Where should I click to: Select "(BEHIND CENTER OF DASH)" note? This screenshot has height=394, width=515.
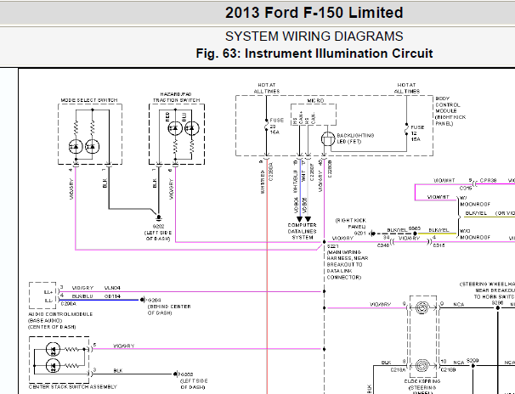[x=169, y=310]
